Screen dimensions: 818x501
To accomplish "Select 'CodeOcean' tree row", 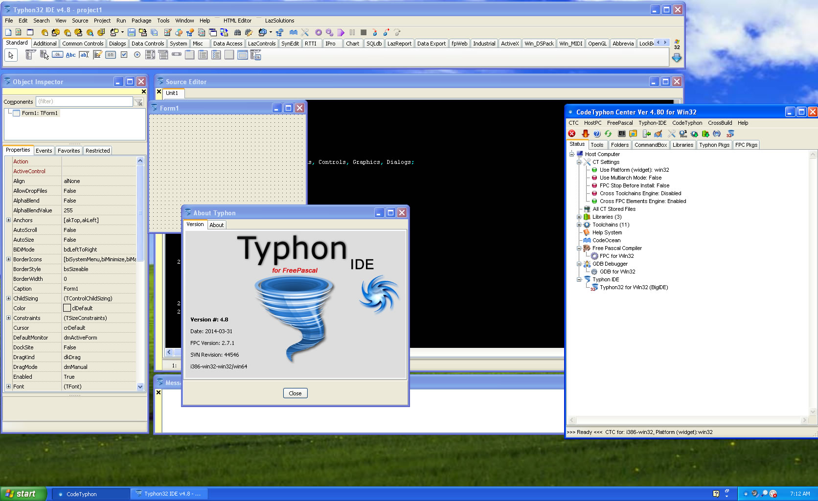I will coord(606,240).
